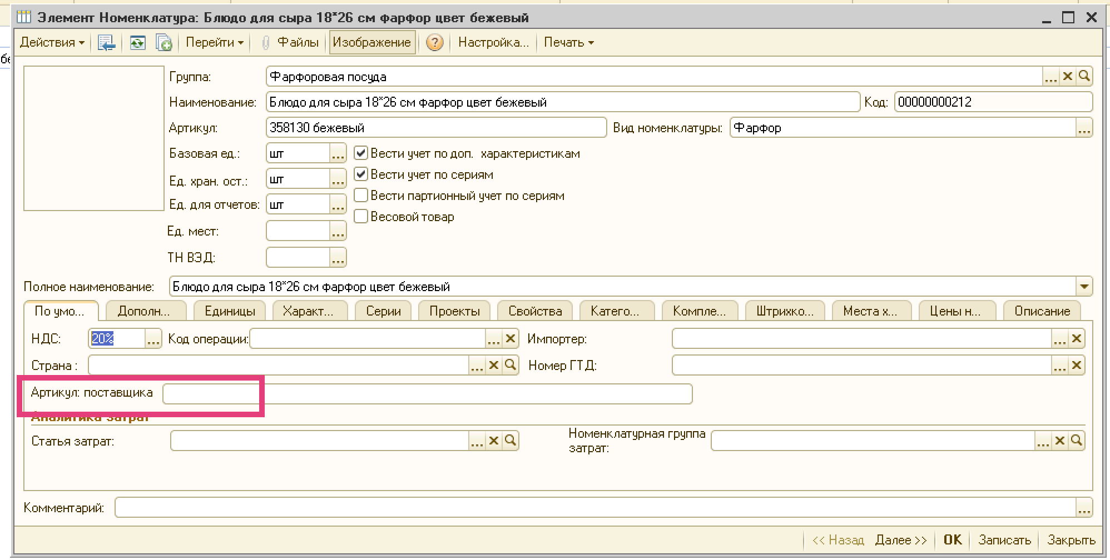Open the Описание tab
1110x560 pixels.
click(1042, 311)
